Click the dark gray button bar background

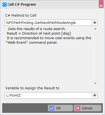tap(25, 108)
